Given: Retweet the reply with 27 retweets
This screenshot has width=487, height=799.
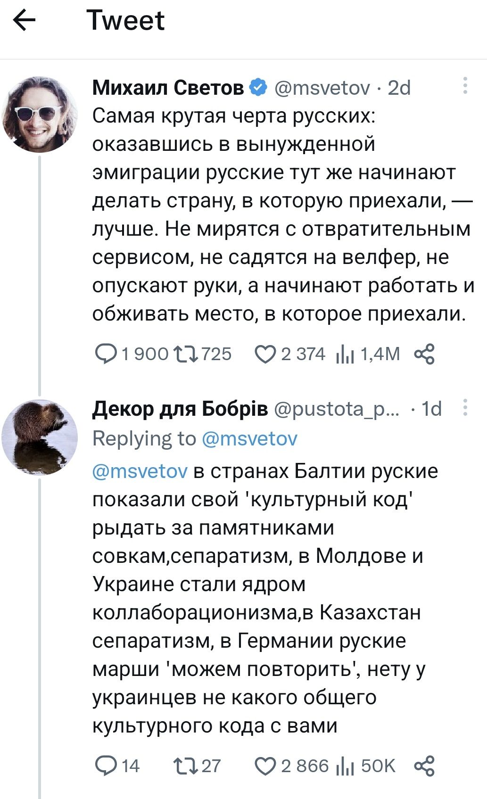Looking at the screenshot, I should 185,766.
